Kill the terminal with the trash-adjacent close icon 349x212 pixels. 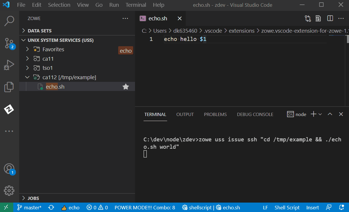click(341, 114)
